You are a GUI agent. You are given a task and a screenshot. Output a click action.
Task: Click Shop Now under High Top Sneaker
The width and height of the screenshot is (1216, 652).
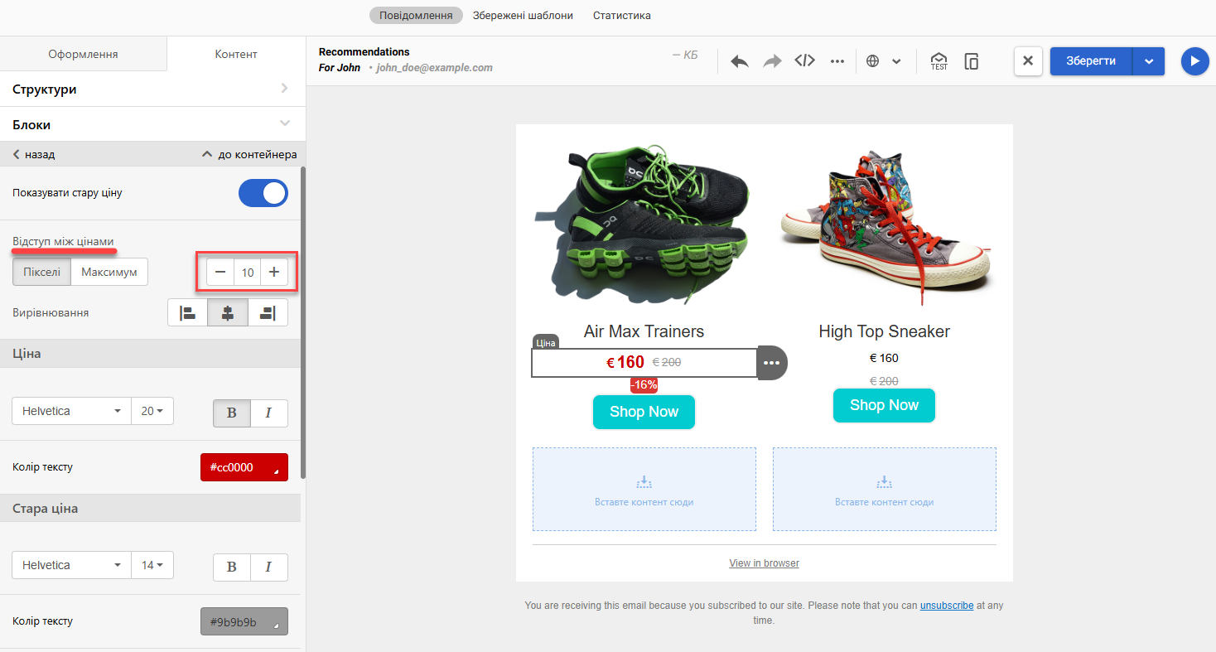884,405
